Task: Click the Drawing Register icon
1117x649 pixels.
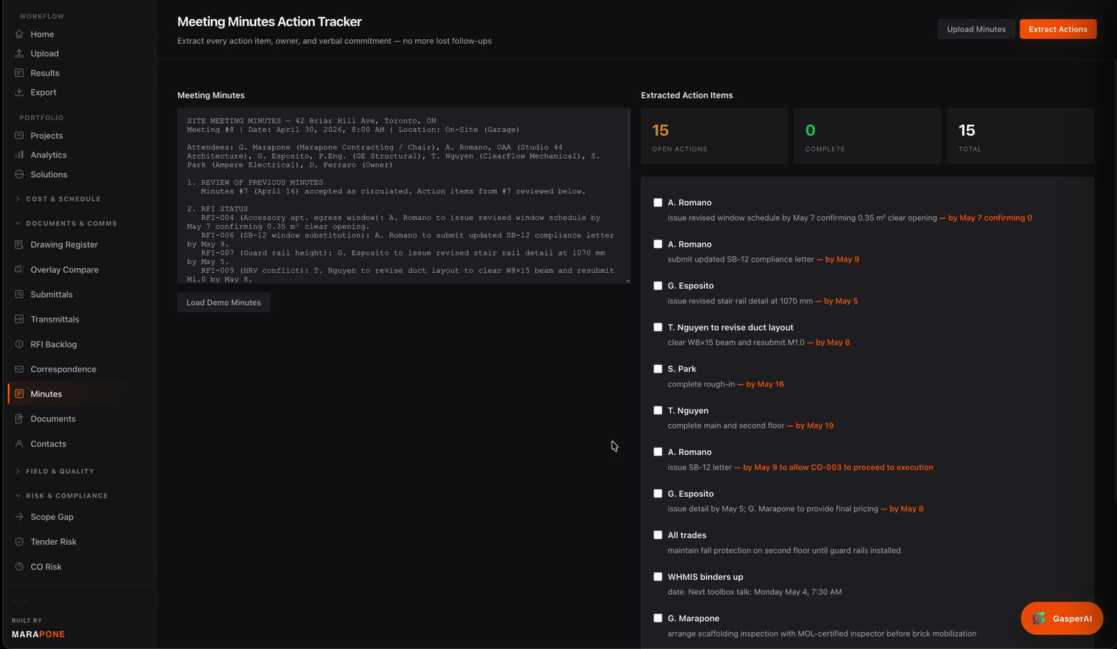Action: [x=20, y=245]
